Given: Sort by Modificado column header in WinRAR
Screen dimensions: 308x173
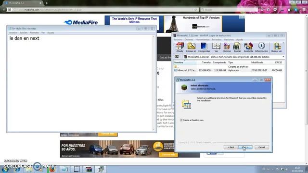Looking at the screenshot, I should [x=257, y=62].
